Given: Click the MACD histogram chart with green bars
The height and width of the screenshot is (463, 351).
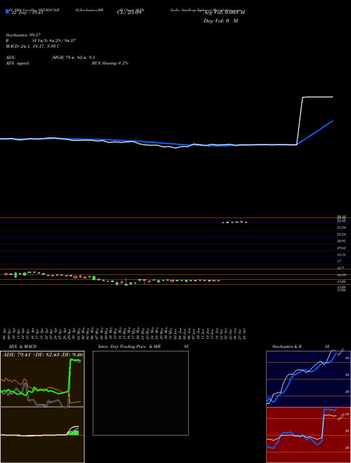Looking at the screenshot, I should [42, 435].
